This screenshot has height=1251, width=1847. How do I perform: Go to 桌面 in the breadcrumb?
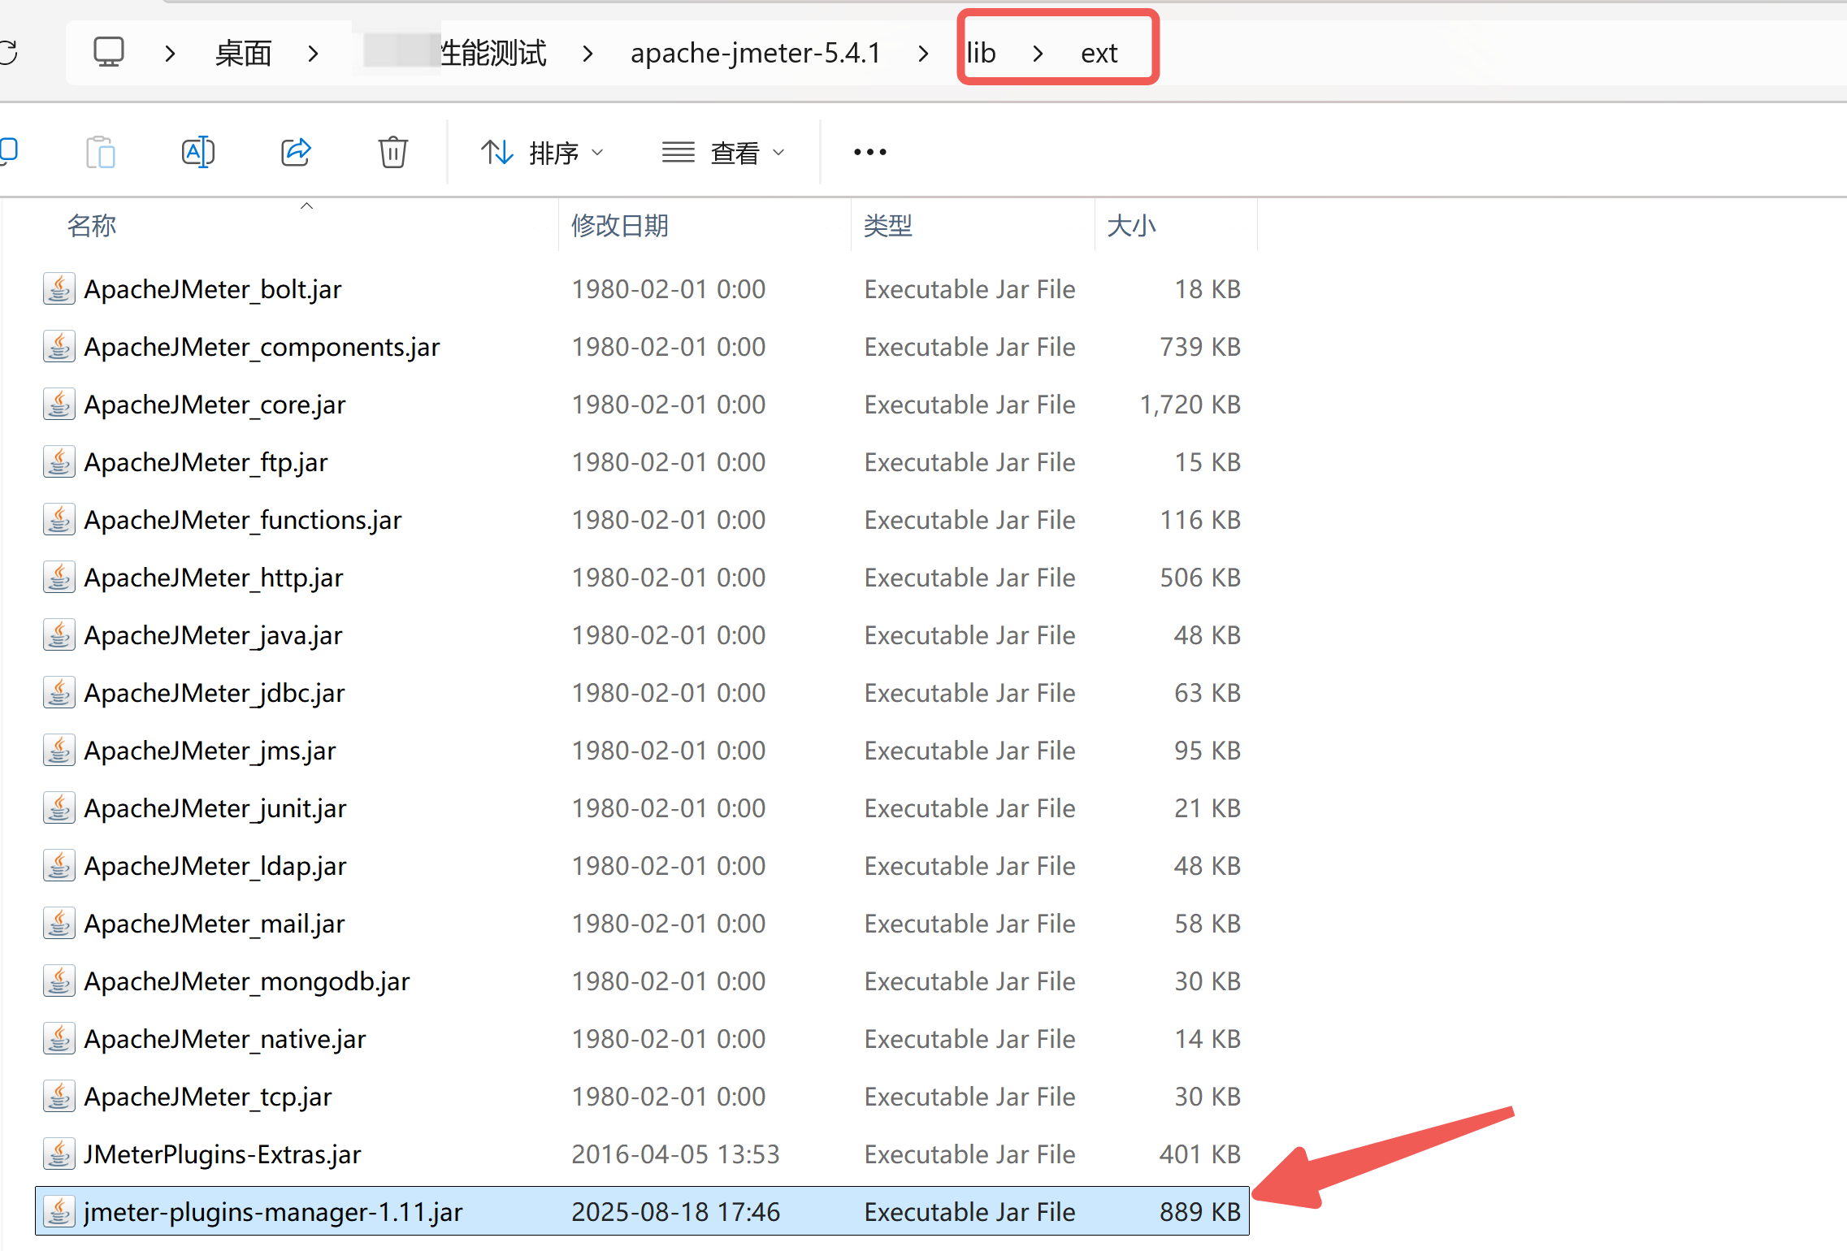(x=243, y=54)
